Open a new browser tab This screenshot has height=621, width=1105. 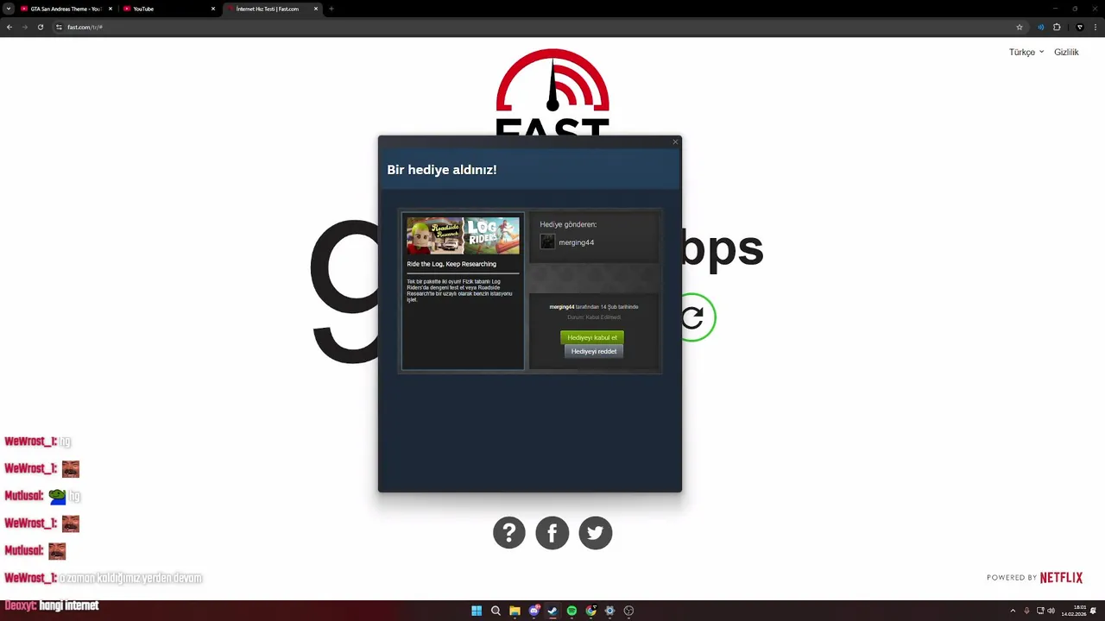[x=331, y=9]
